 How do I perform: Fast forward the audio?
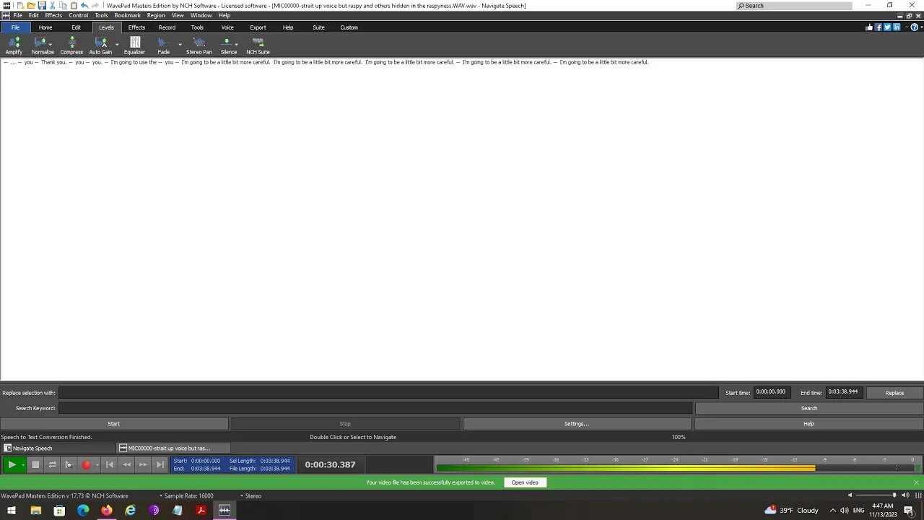point(143,464)
